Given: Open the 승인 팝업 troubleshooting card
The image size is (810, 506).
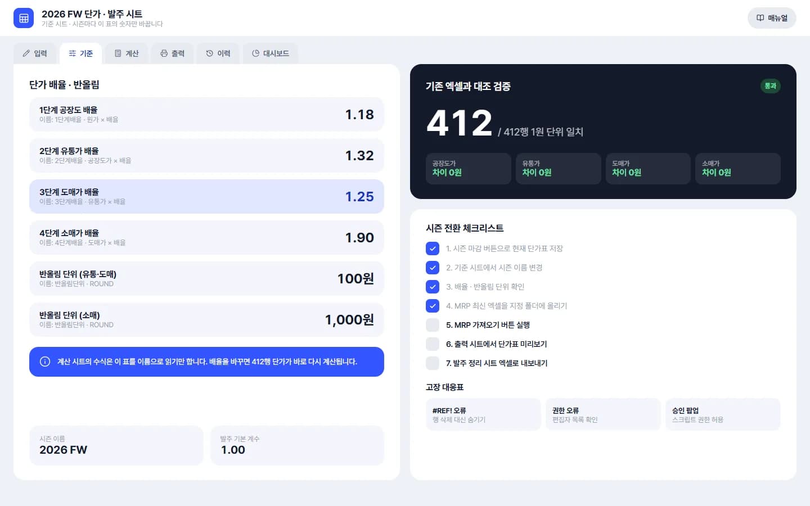Looking at the screenshot, I should (x=723, y=414).
